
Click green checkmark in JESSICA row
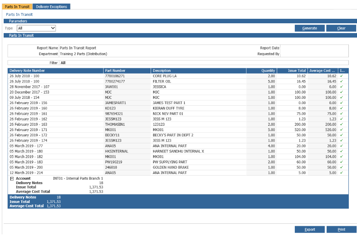(341, 87)
